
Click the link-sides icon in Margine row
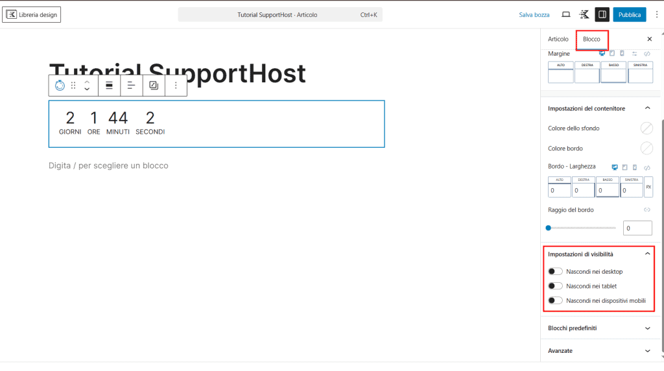(647, 53)
